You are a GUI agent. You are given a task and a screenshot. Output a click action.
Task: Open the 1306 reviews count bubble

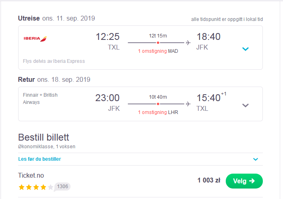click(x=62, y=187)
